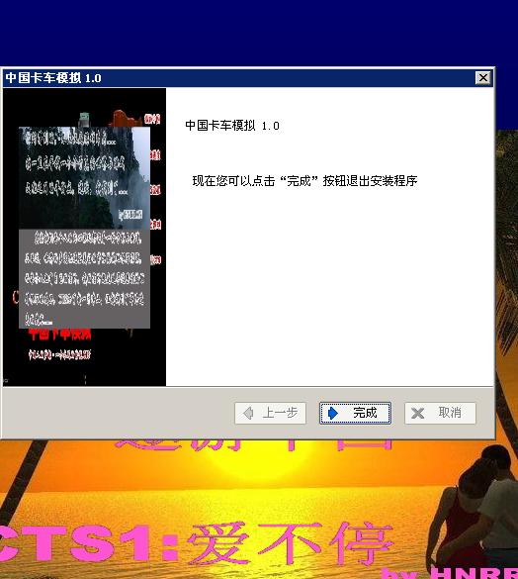Click the 取消 (Cancel) button
The height and width of the screenshot is (579, 518).
pos(440,413)
